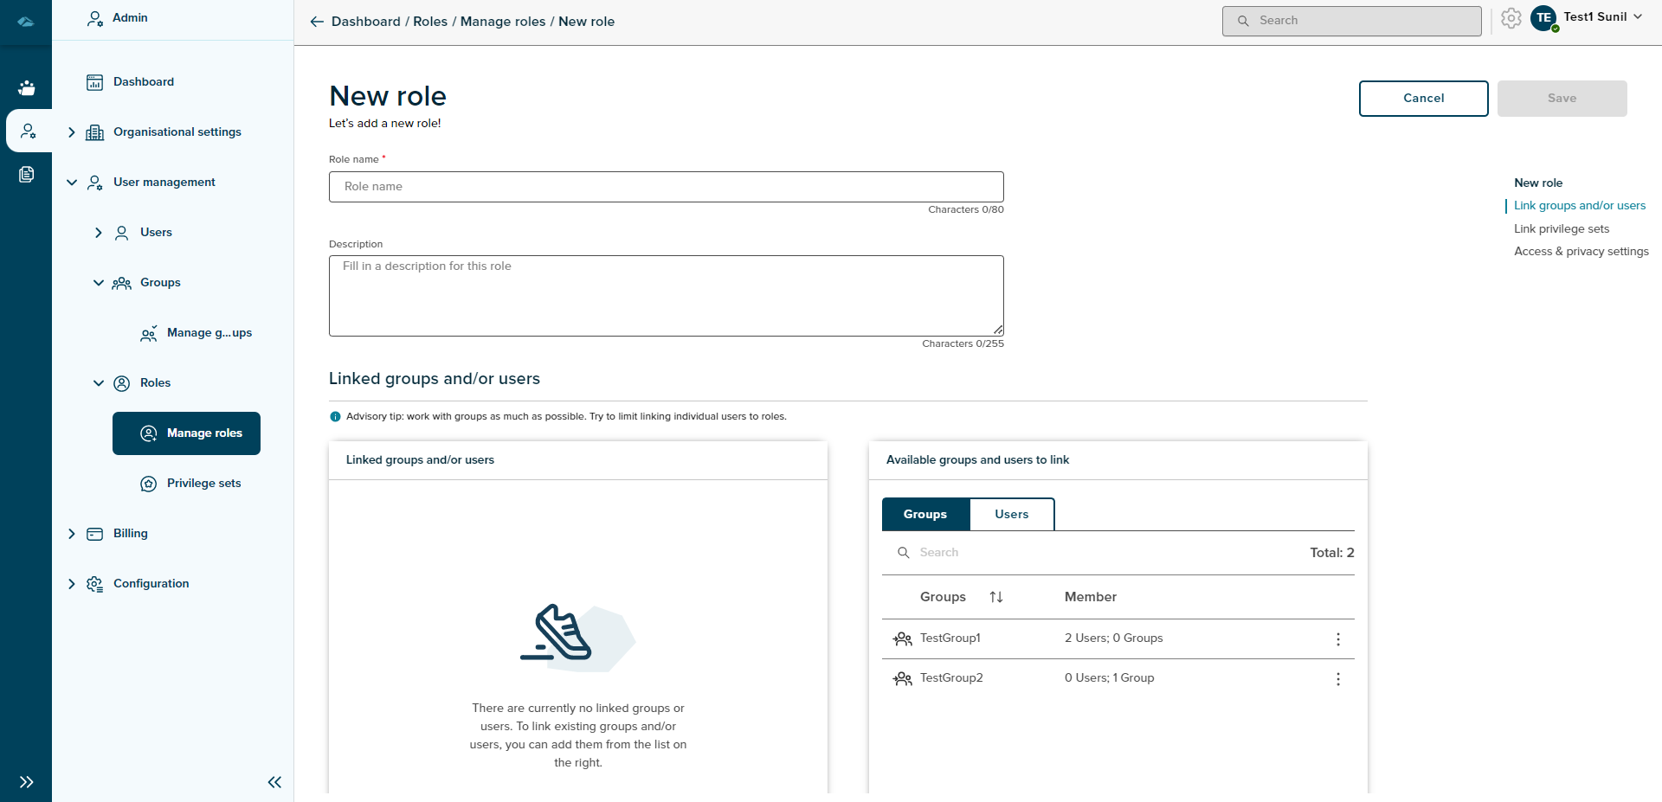This screenshot has height=802, width=1662.
Task: Click the TestGroup2 row name
Action: pyautogui.click(x=951, y=678)
